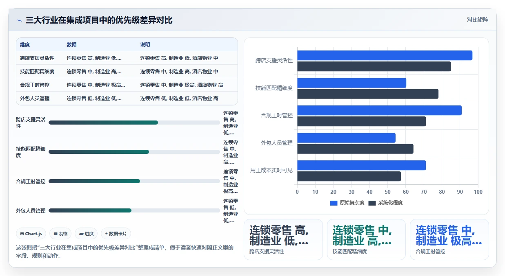Click chart axis label 用工成本实时可见
505x276 pixels.
click(271, 170)
